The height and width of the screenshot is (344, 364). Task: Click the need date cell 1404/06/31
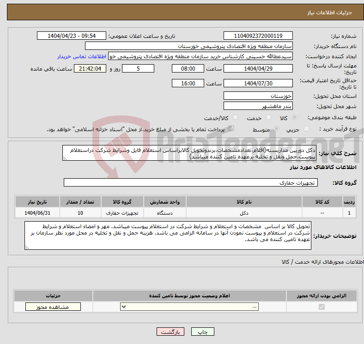pyautogui.click(x=37, y=213)
